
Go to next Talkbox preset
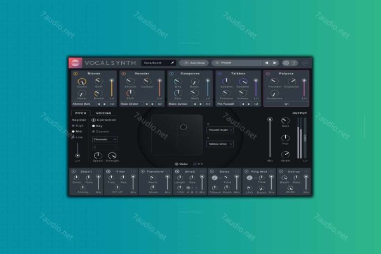point(249,104)
